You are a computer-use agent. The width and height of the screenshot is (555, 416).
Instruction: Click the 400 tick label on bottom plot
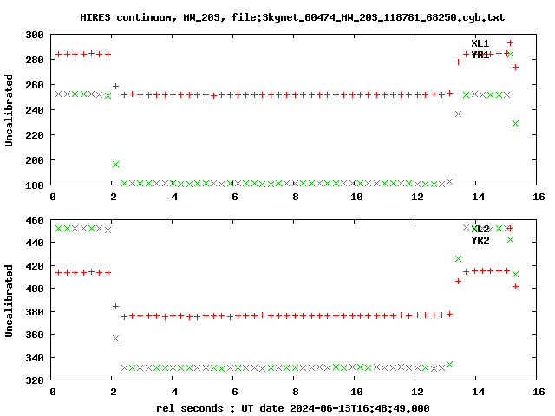[35, 289]
